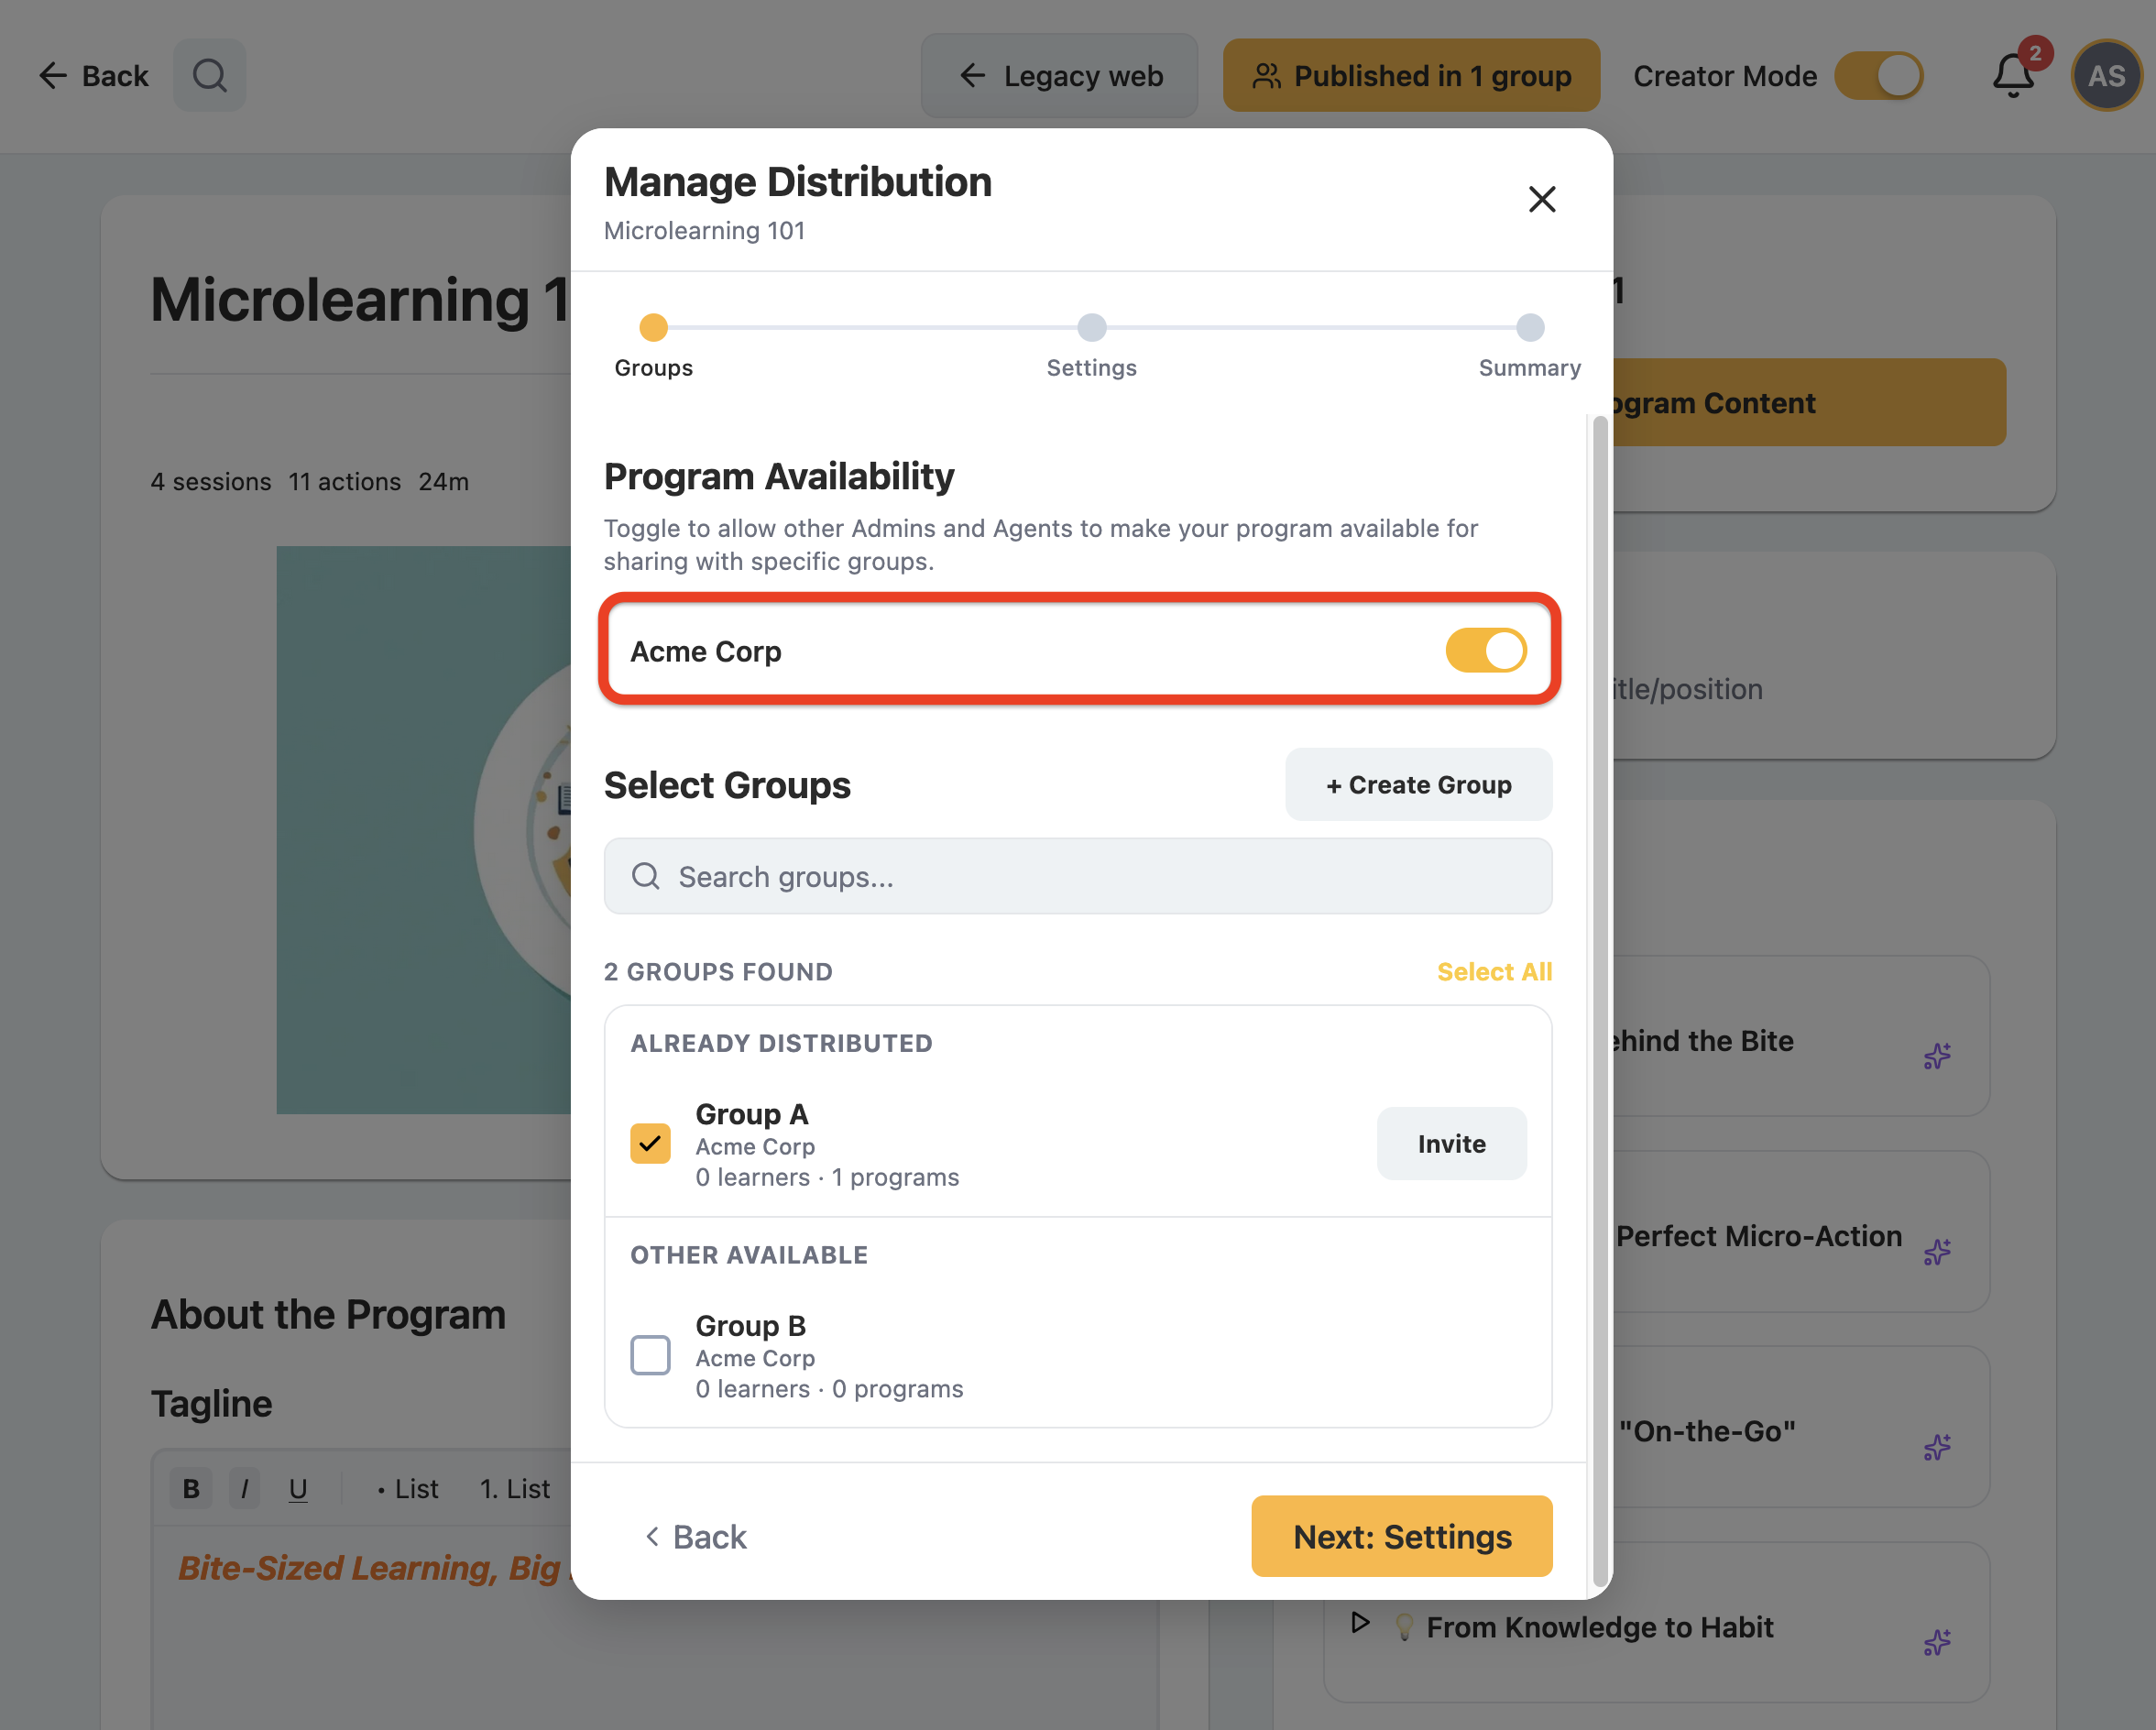Uncheck the Group A checkbox

(650, 1143)
